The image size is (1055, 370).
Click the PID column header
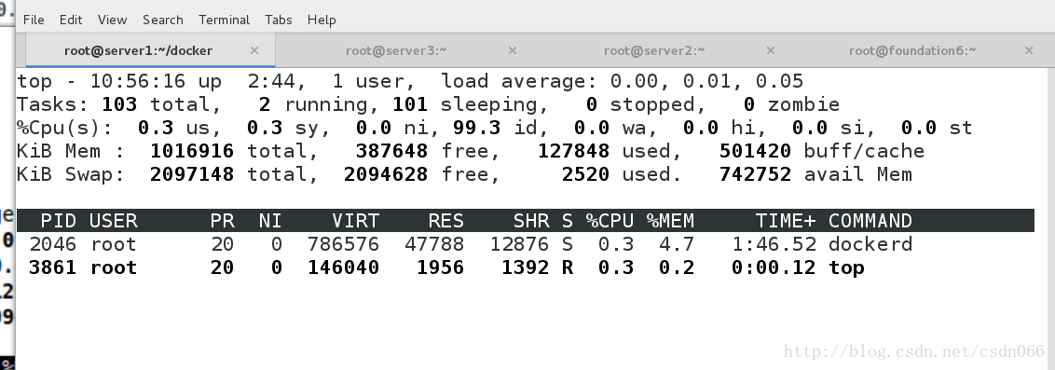pos(59,221)
